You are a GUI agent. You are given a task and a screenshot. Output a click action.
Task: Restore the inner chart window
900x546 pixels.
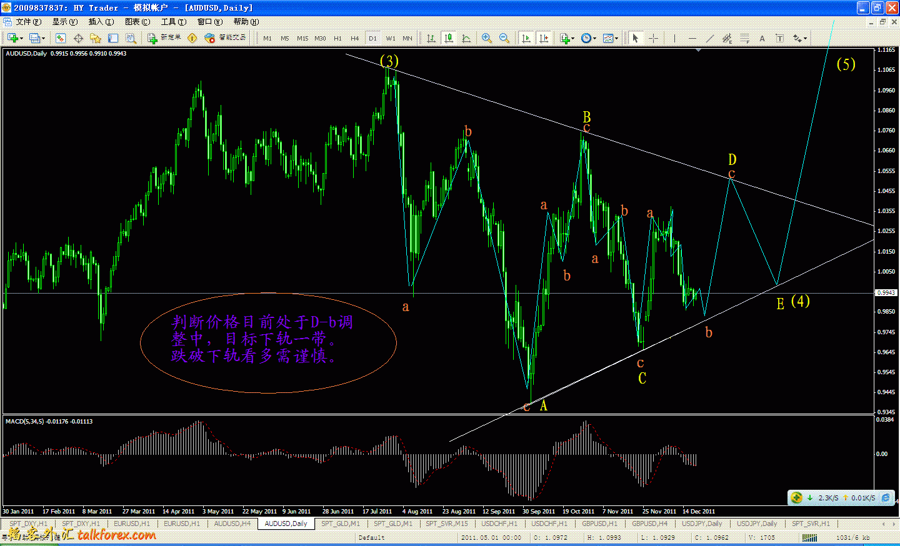[x=882, y=22]
